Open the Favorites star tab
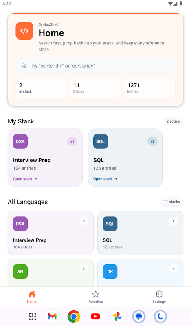The image size is (191, 326). coord(96,297)
